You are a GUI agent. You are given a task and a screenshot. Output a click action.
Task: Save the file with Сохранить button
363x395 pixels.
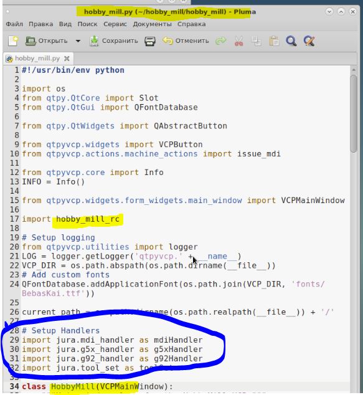114,41
